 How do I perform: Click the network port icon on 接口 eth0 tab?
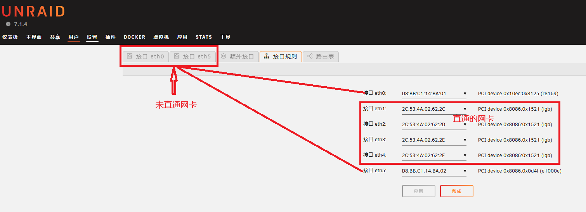[130, 56]
